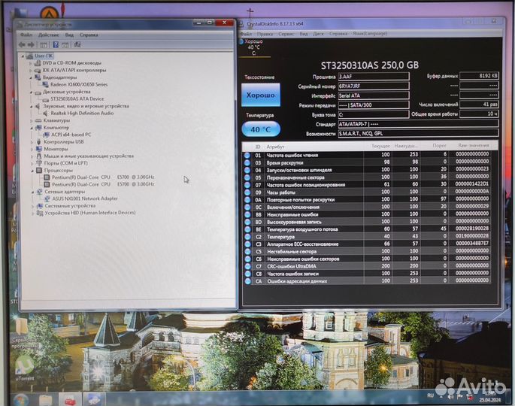Open Файл menu in Device Manager

pos(26,35)
